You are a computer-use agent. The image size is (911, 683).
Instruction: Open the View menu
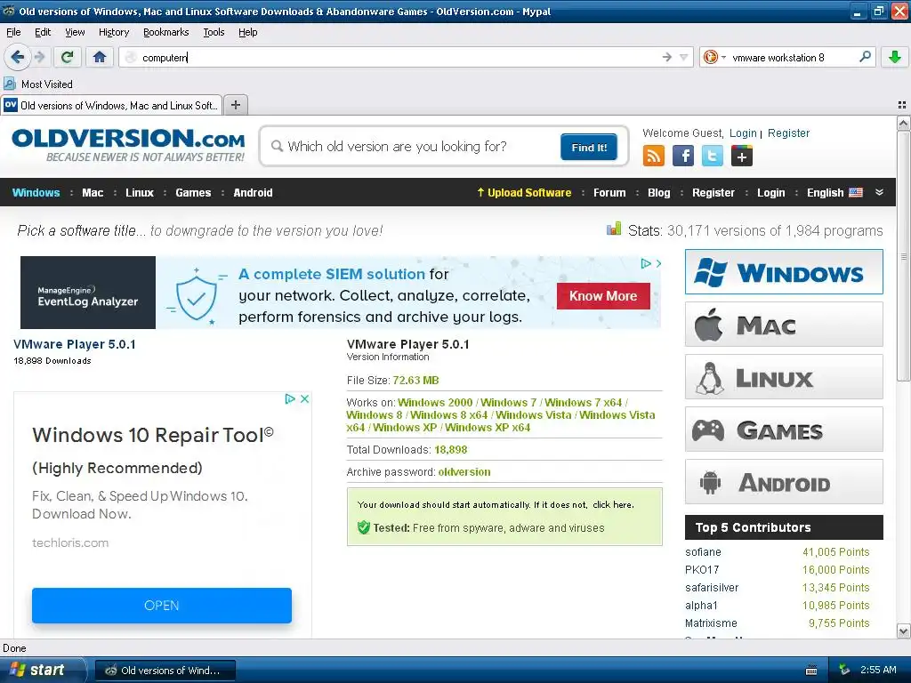(x=75, y=32)
